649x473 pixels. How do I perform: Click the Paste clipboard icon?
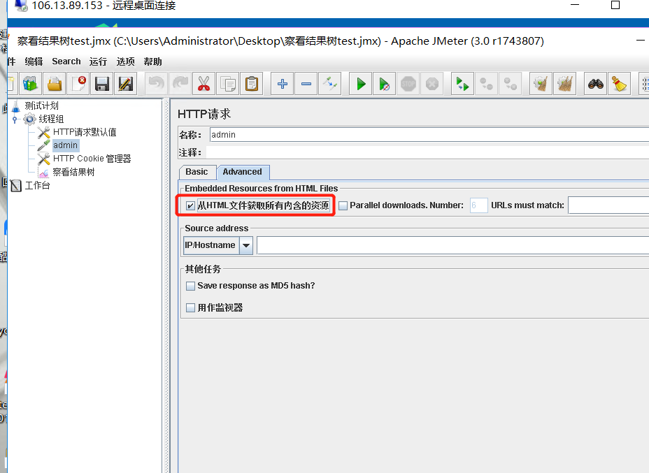coord(252,84)
